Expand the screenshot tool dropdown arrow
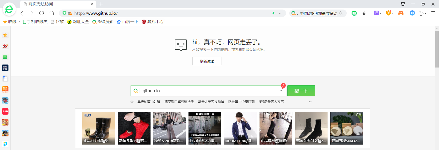 368,13
